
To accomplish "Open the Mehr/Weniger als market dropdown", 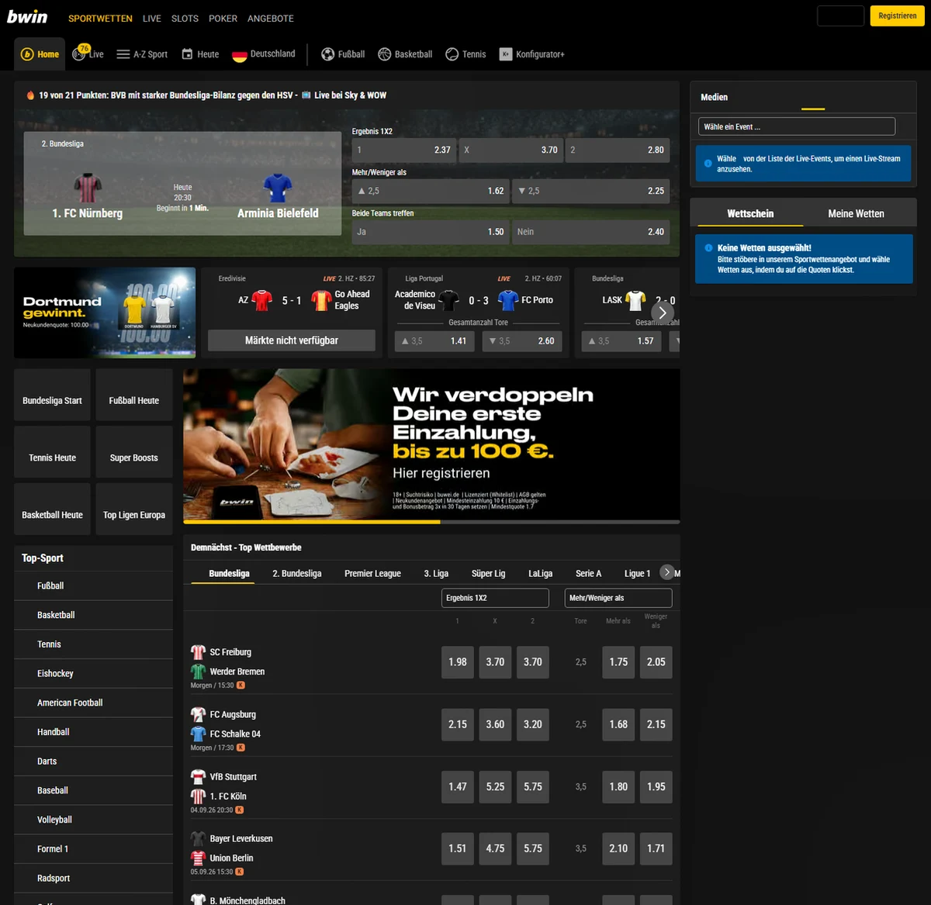I will [618, 598].
